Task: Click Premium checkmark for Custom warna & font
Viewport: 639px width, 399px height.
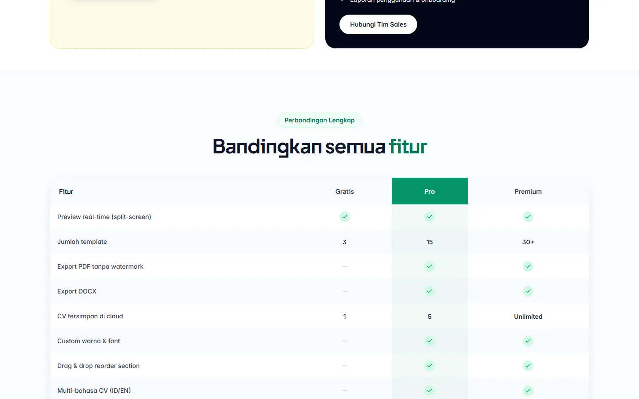Action: (528, 341)
